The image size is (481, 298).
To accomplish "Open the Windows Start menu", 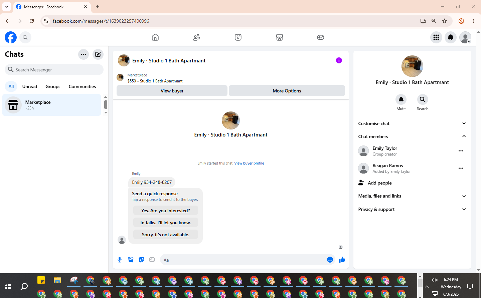I will (8, 286).
